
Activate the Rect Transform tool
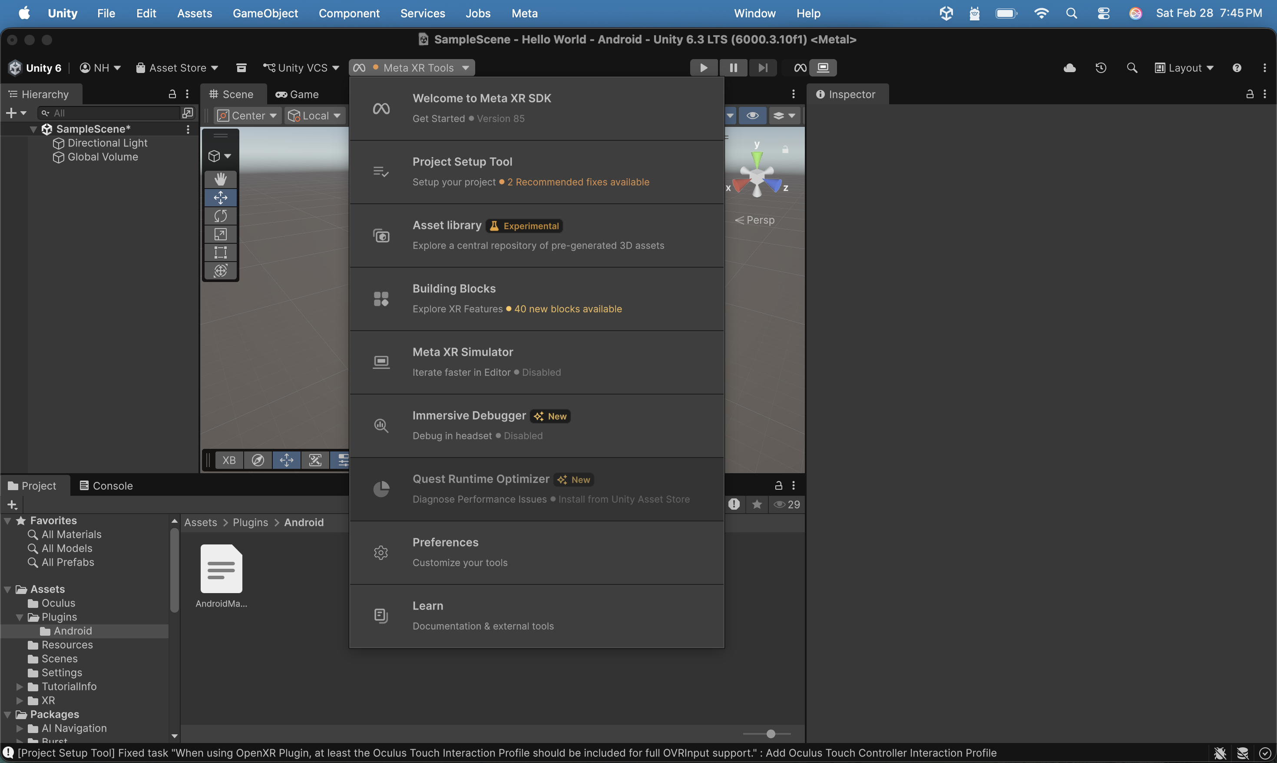point(221,252)
